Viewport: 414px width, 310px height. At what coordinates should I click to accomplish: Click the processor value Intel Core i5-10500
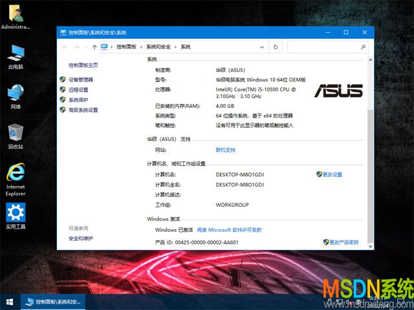(x=256, y=93)
